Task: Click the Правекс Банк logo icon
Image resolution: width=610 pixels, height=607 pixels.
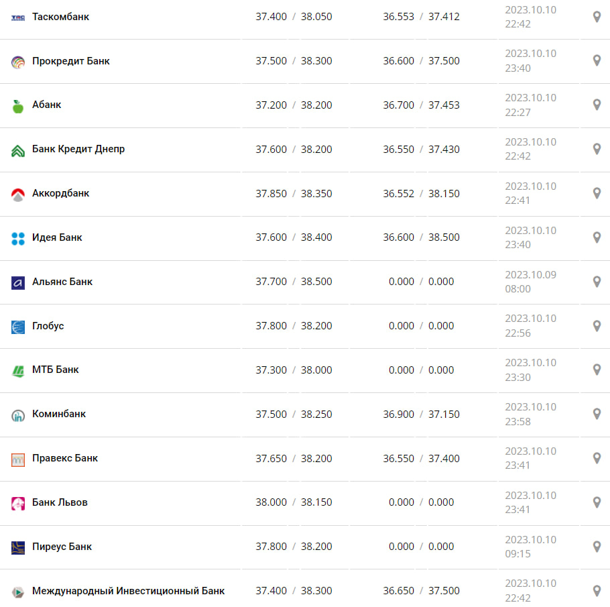Action: 18,459
